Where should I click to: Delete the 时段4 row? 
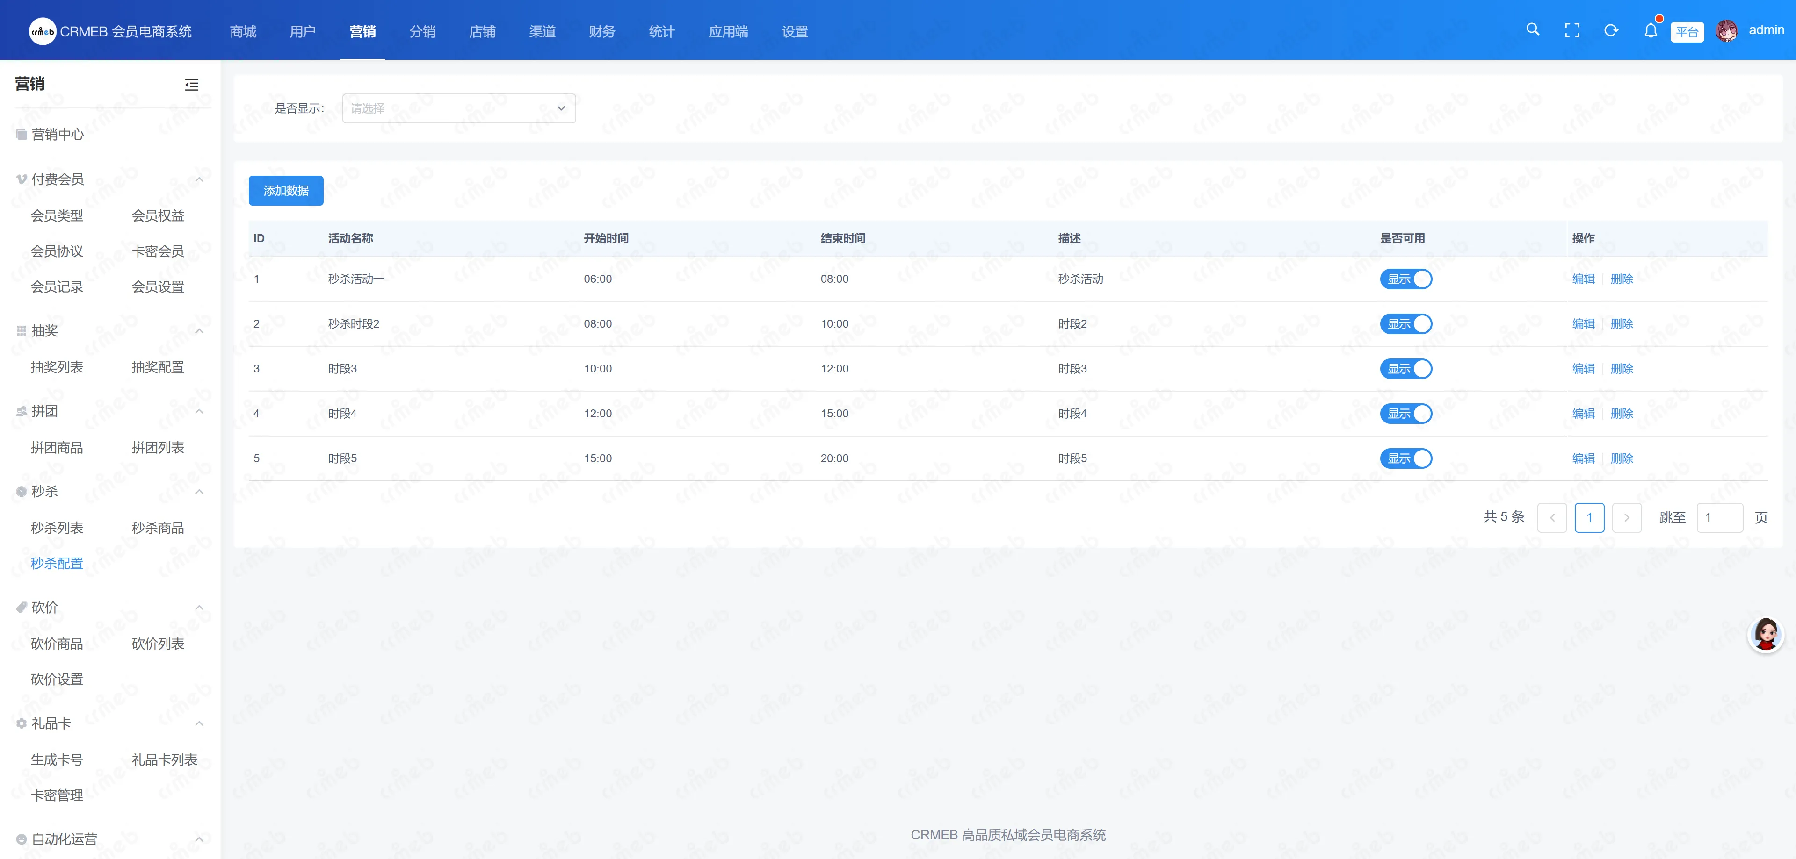[x=1622, y=414]
